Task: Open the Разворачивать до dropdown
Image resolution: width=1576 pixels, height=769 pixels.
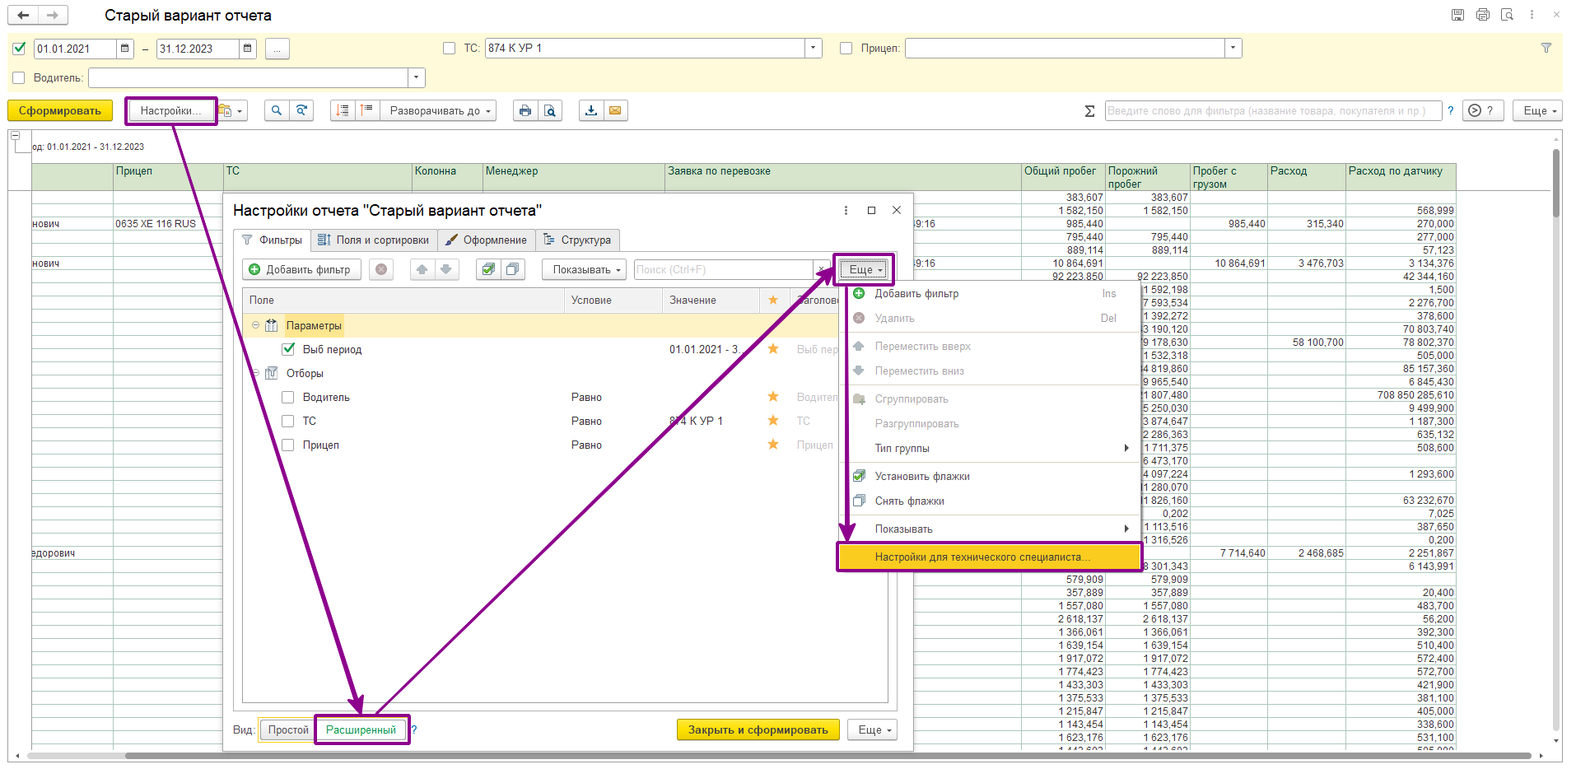Action: coord(438,110)
